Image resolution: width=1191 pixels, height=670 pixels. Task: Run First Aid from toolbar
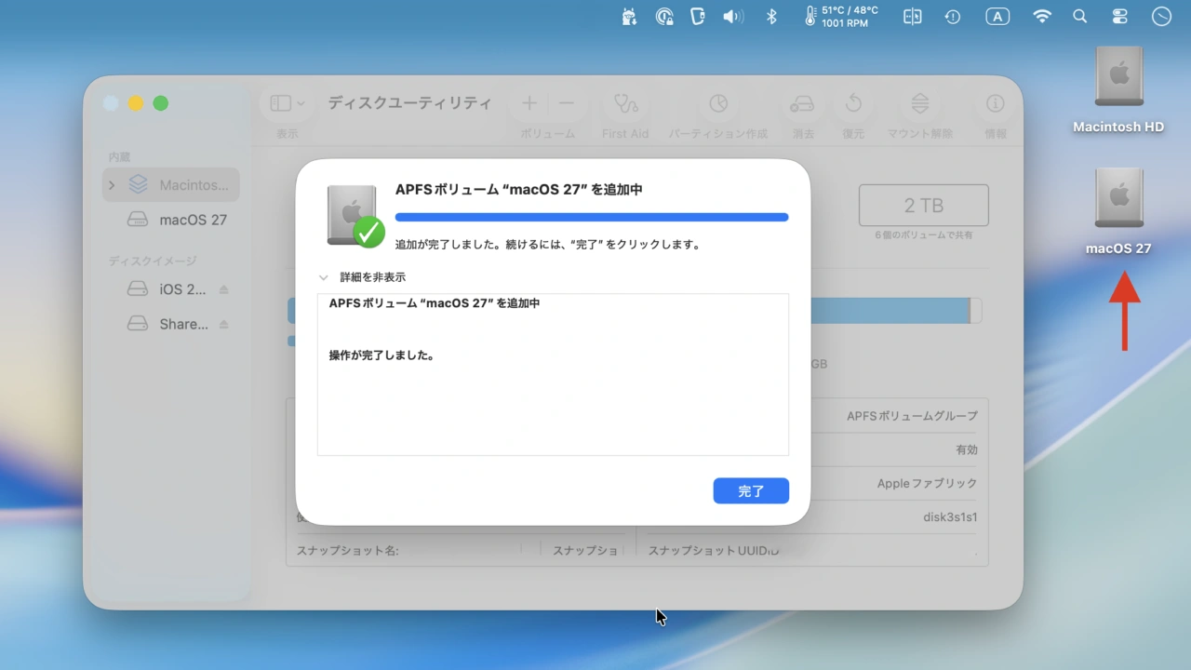pyautogui.click(x=625, y=103)
